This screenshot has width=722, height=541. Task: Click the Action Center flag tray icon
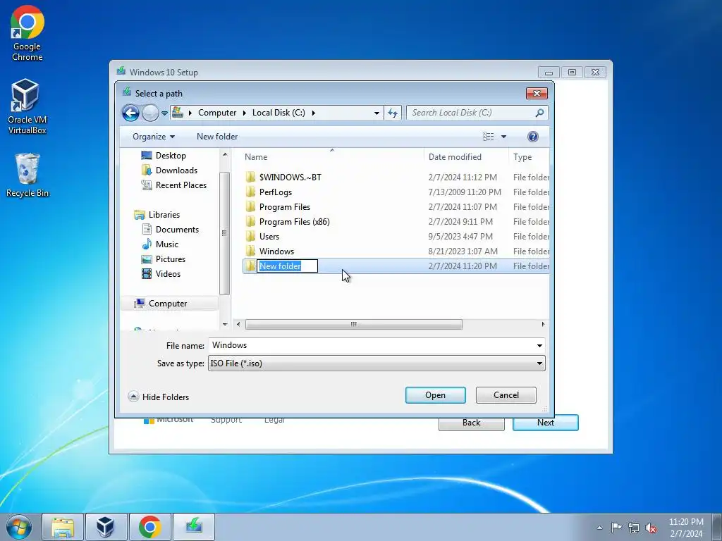pos(616,527)
